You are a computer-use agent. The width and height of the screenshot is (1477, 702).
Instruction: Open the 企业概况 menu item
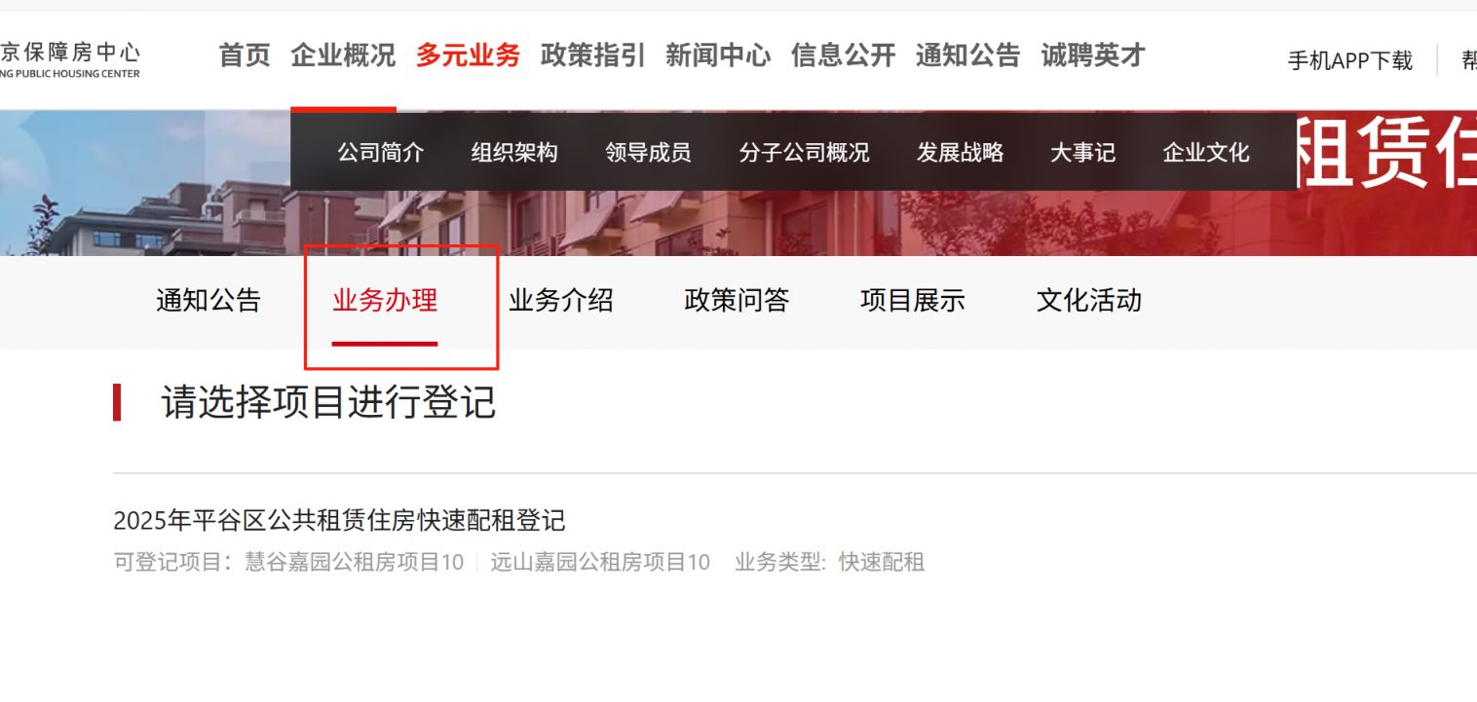click(x=343, y=55)
